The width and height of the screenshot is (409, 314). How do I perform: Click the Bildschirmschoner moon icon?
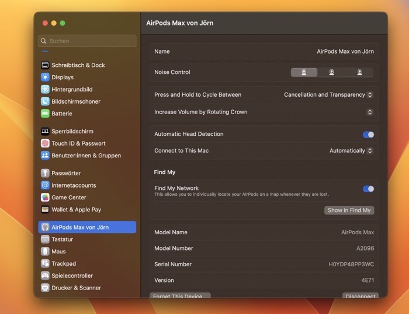point(45,101)
